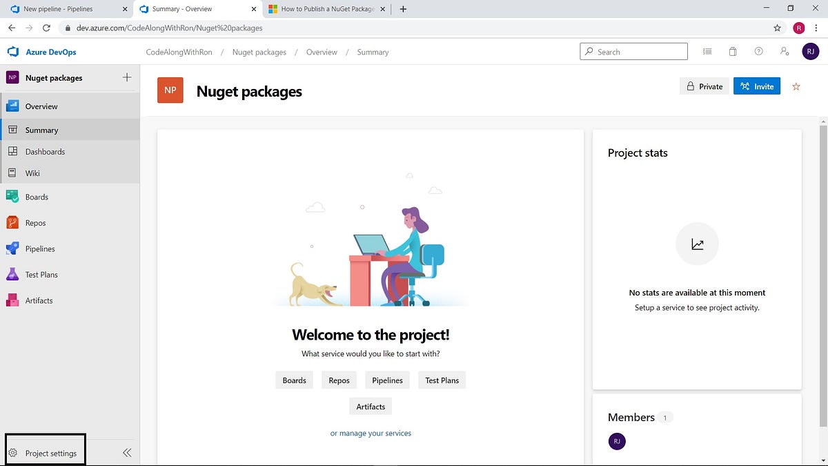
Task: Open the marketplace shopping bag icon
Action: (x=733, y=52)
